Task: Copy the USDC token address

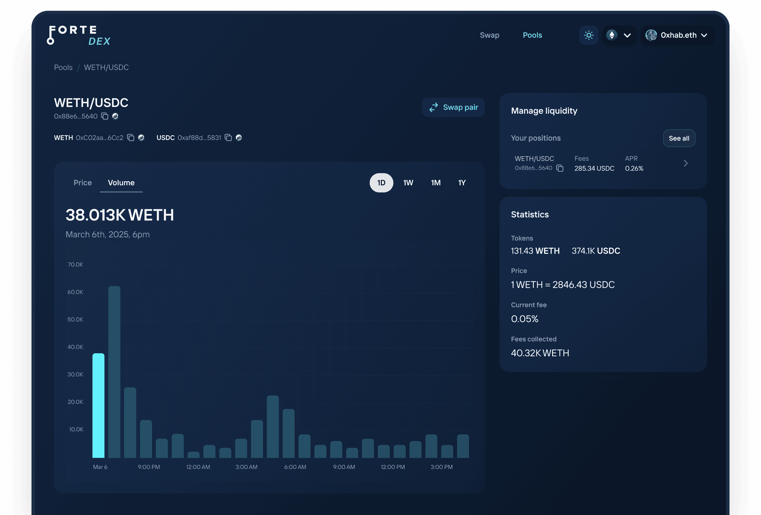Action: point(228,138)
